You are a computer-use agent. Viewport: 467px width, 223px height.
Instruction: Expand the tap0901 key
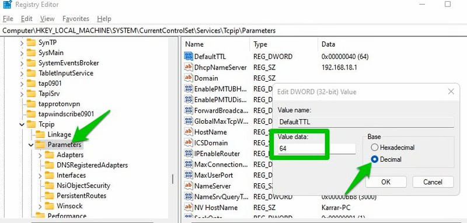click(22, 84)
